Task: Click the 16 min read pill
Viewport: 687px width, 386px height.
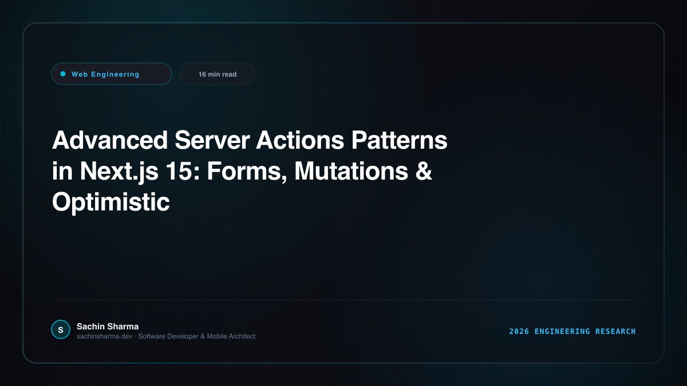Action: point(218,74)
